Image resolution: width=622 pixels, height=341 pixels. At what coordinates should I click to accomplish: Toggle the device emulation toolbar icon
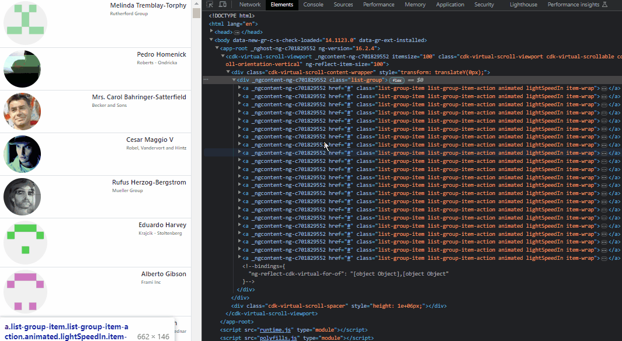(223, 5)
